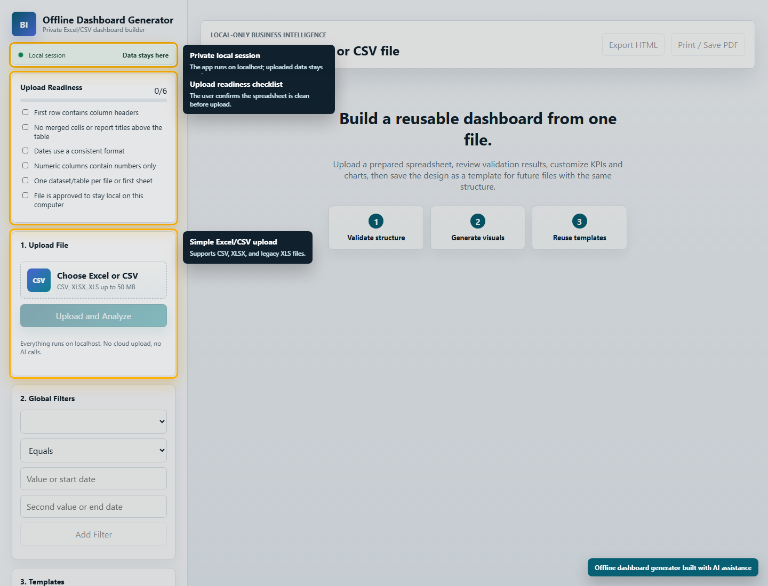Click 'LOCAL-ONLY BUSINESS INTELLIGENCE' label
The height and width of the screenshot is (586, 768).
268,35
